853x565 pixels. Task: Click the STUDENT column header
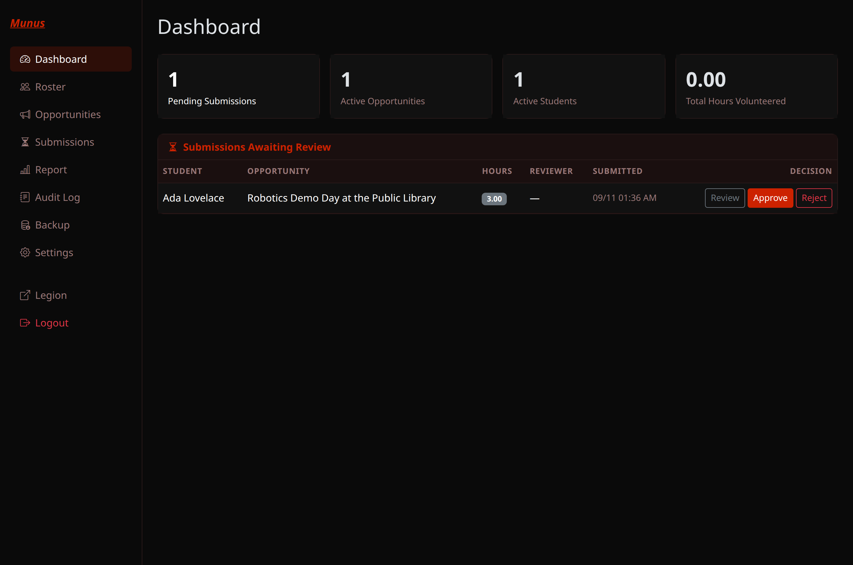(182, 171)
